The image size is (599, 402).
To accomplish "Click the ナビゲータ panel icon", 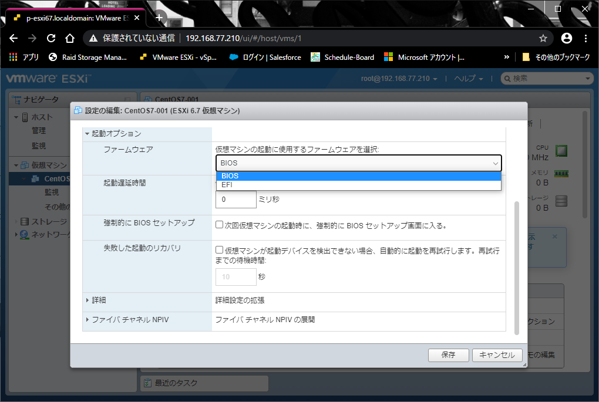I will click(16, 100).
